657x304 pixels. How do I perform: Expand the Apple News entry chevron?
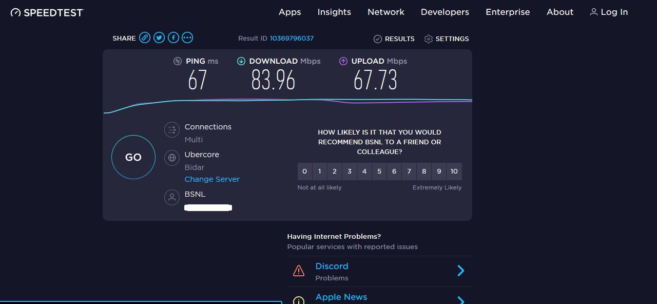[x=460, y=299]
